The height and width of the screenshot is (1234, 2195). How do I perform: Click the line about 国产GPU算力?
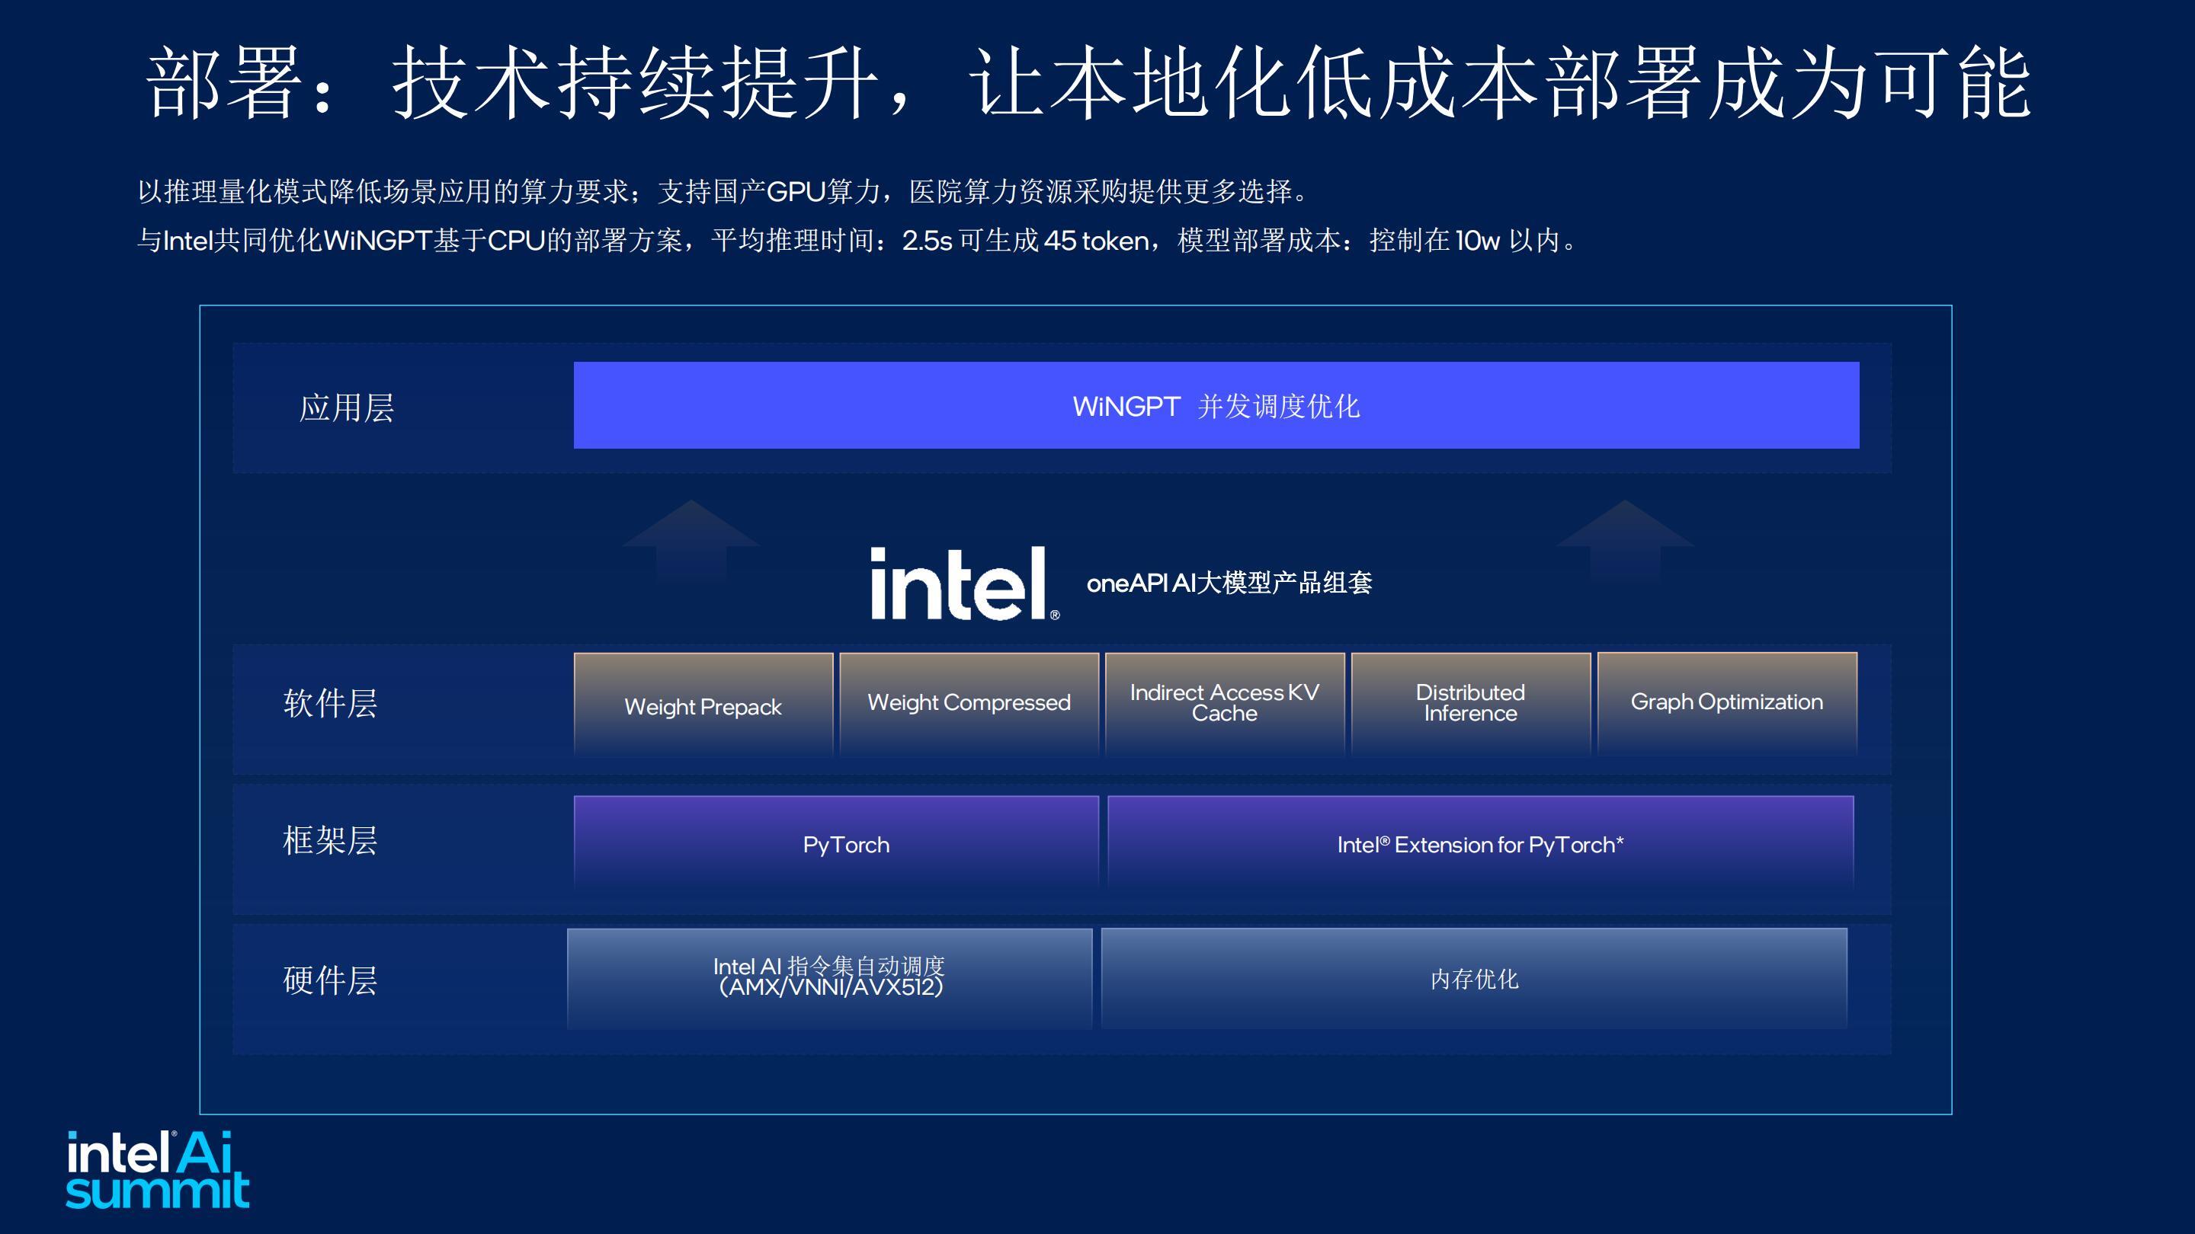[724, 190]
